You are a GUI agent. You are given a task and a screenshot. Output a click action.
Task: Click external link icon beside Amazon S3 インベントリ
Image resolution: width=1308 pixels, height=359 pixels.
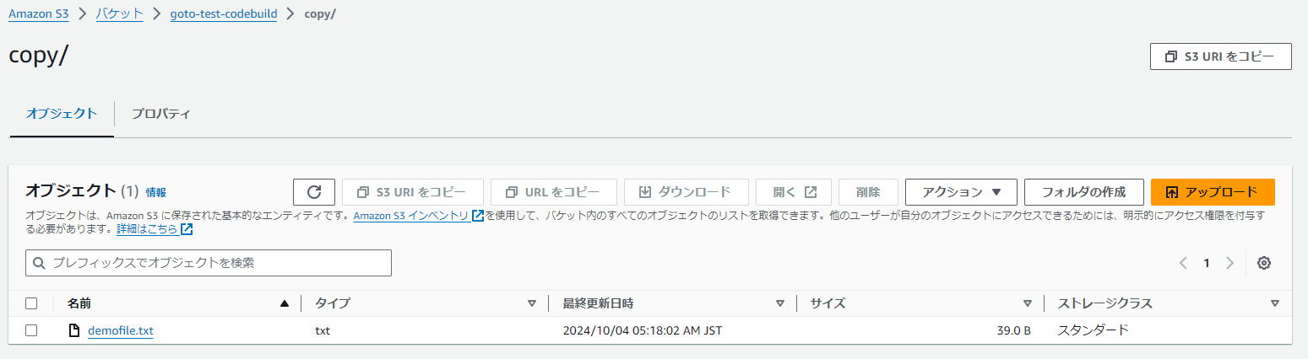coord(478,216)
